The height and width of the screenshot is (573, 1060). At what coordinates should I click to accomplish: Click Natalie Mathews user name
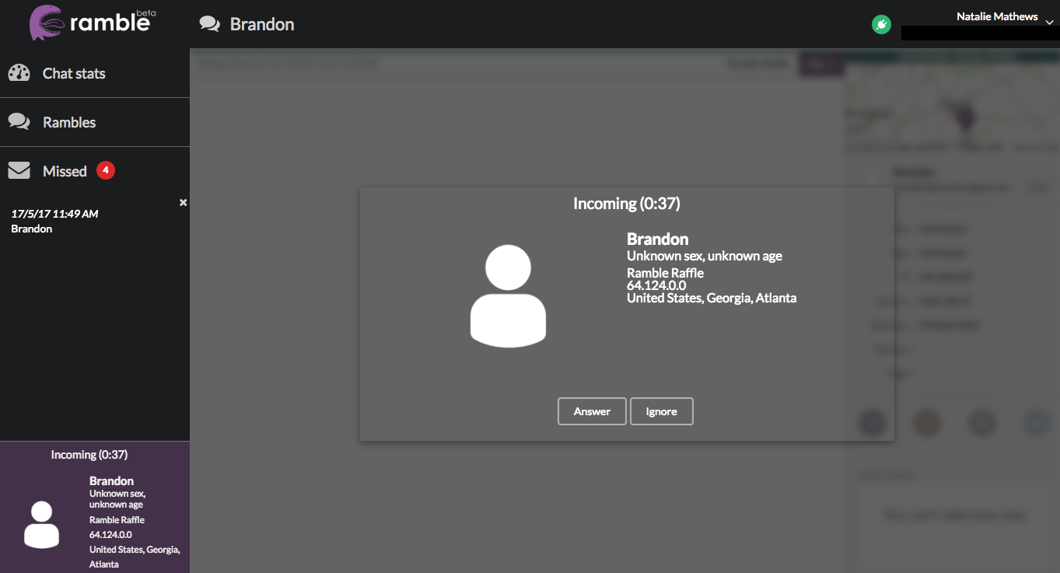pyautogui.click(x=997, y=16)
